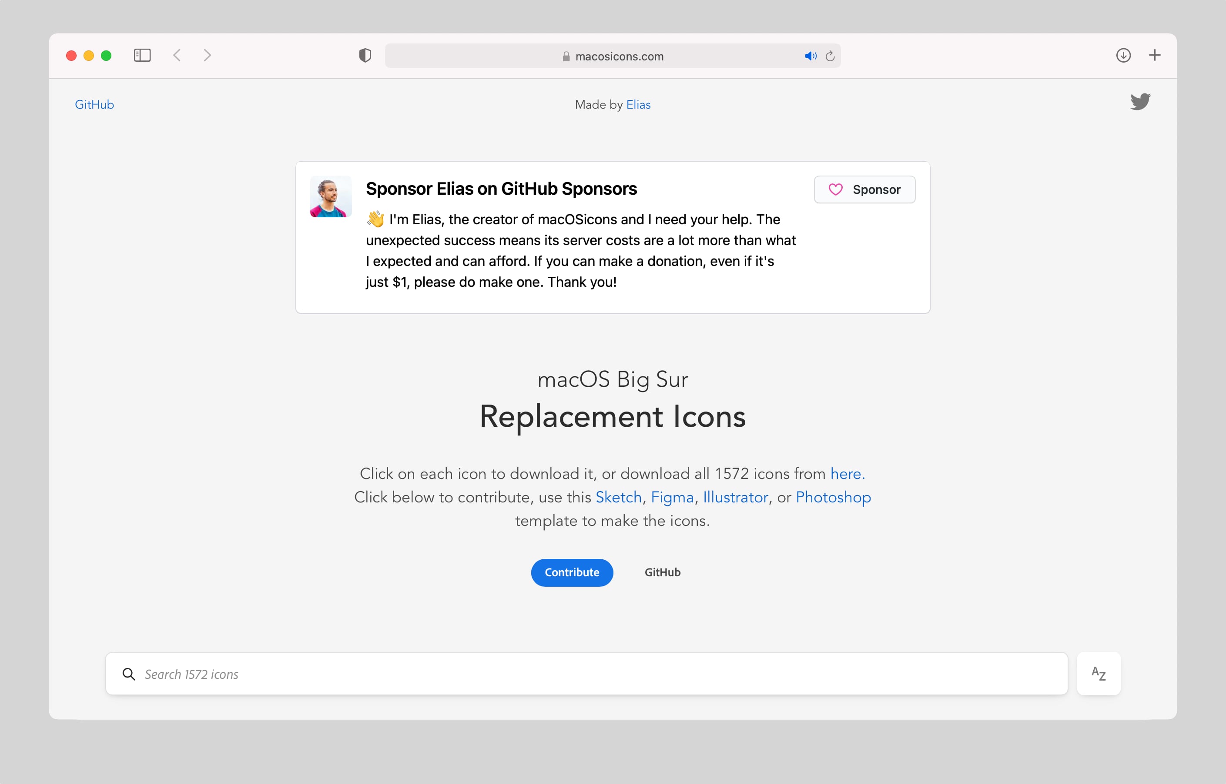Toggle the Safari sidebar icon
This screenshot has height=784, width=1226.
pyautogui.click(x=142, y=56)
